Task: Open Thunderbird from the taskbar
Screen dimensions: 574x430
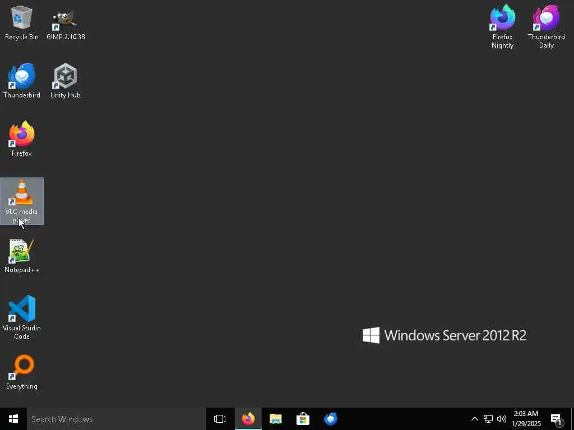Action: 331,419
